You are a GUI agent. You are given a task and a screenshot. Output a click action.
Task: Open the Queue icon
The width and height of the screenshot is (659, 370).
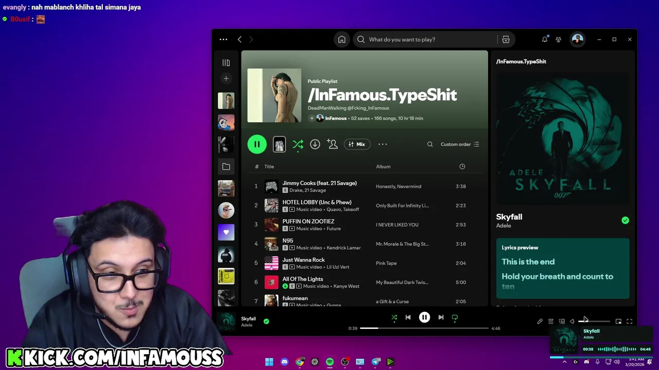pos(551,322)
